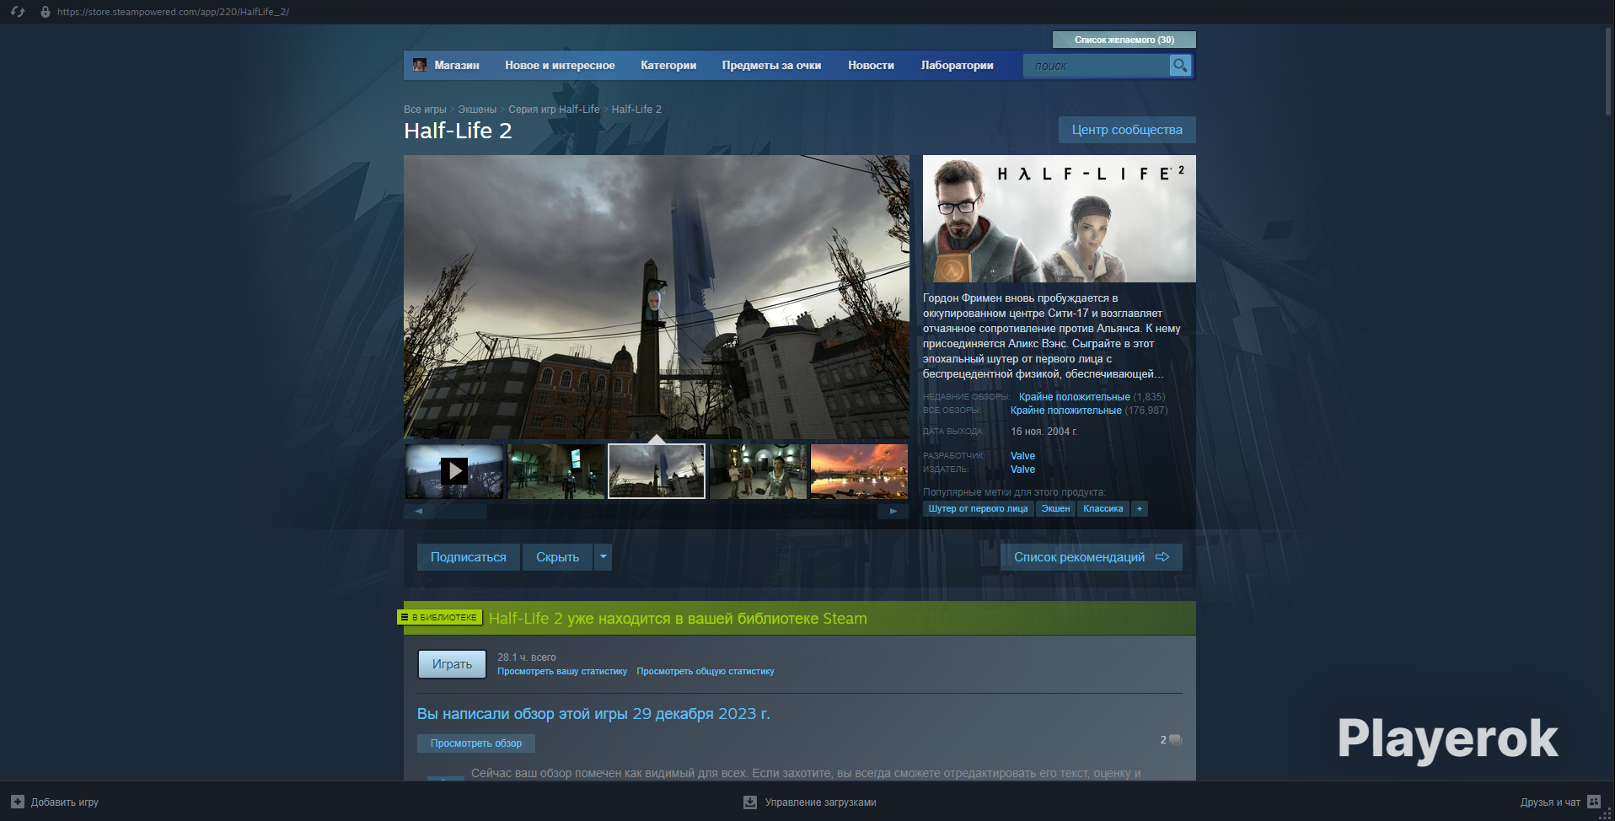
Task: Open the Новости tab
Action: 871,65
